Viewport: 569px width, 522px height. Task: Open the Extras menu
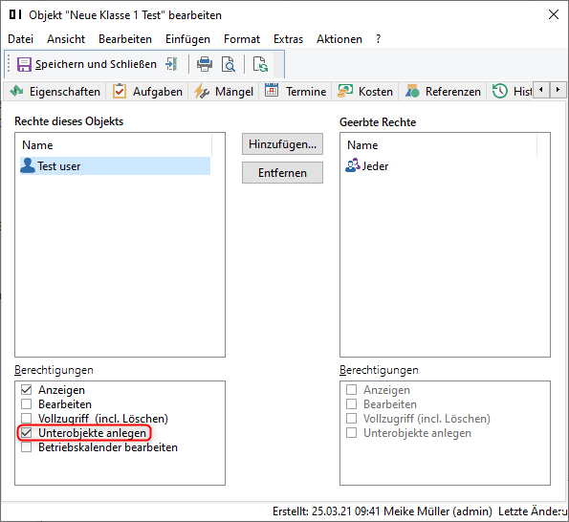tap(288, 39)
